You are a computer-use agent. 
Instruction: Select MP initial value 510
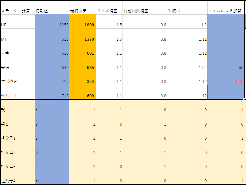pos(52,36)
